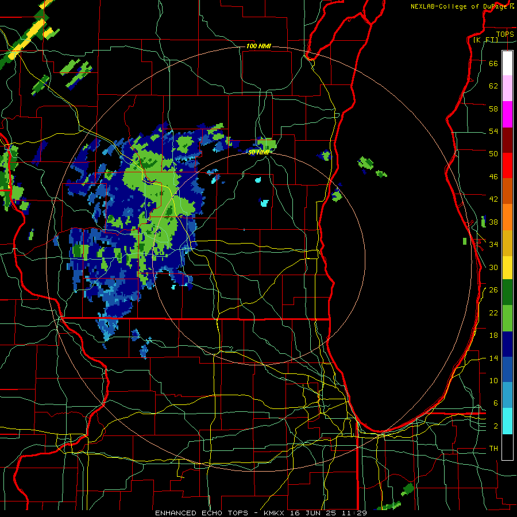517x517 pixels.
Task: Click the [K FT] units label
Action: [485, 40]
